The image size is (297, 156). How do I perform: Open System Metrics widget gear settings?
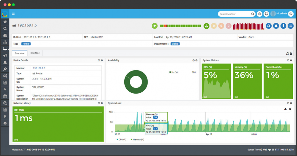click(x=291, y=60)
